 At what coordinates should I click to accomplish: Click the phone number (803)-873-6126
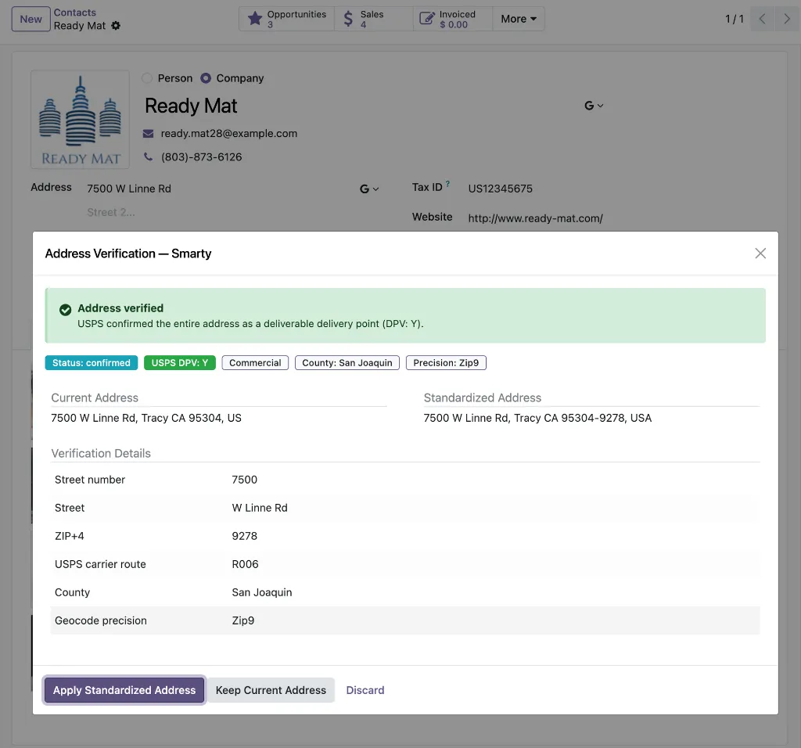201,156
